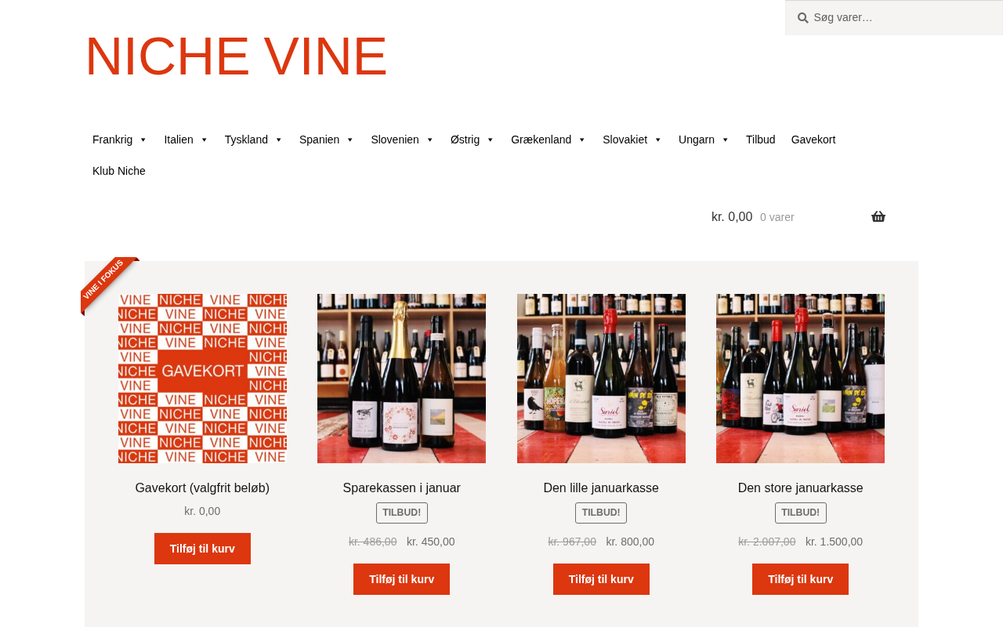The image size is (1003, 627).
Task: Click the shopping basket cart icon
Action: 878,217
